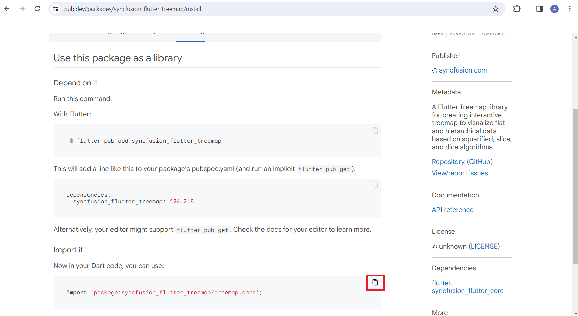Viewport: 578px width, 316px height.
Task: View site information icon in address bar
Action: coord(56,9)
